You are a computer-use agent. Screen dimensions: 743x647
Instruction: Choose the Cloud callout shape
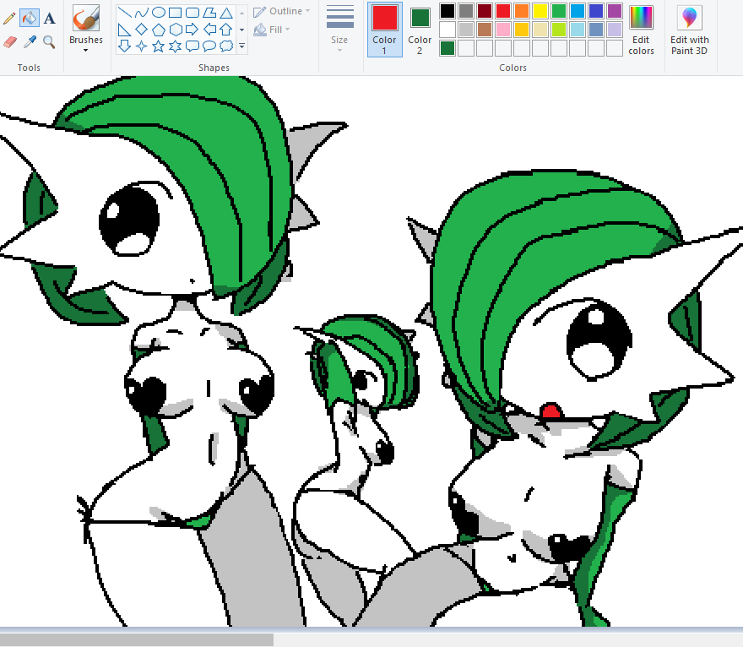click(x=226, y=46)
